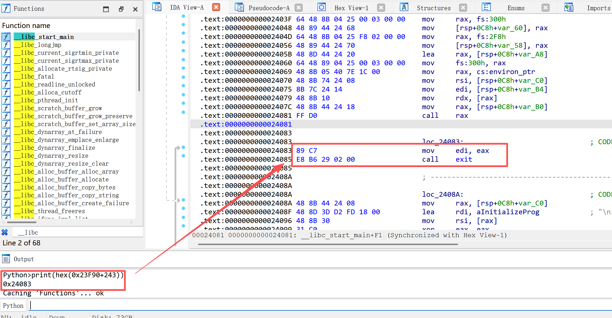Click the IDA View-A tab icon
Screen dimensions: 612x318
[x=157, y=7]
